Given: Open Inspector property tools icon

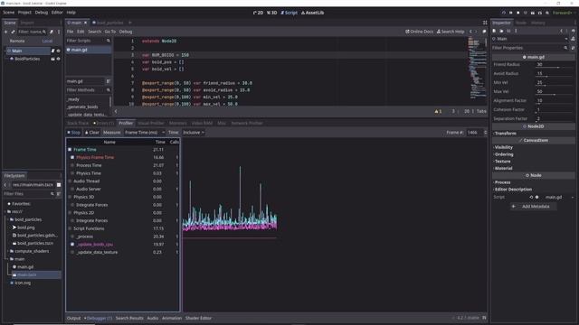Looking at the screenshot, I should click(x=573, y=48).
